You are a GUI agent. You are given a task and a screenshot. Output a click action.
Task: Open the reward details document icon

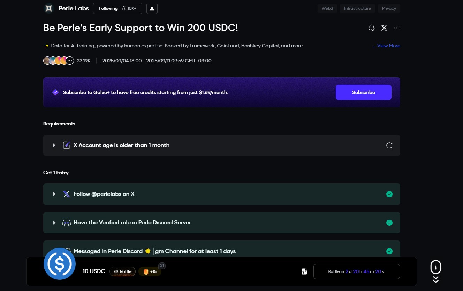click(x=304, y=271)
